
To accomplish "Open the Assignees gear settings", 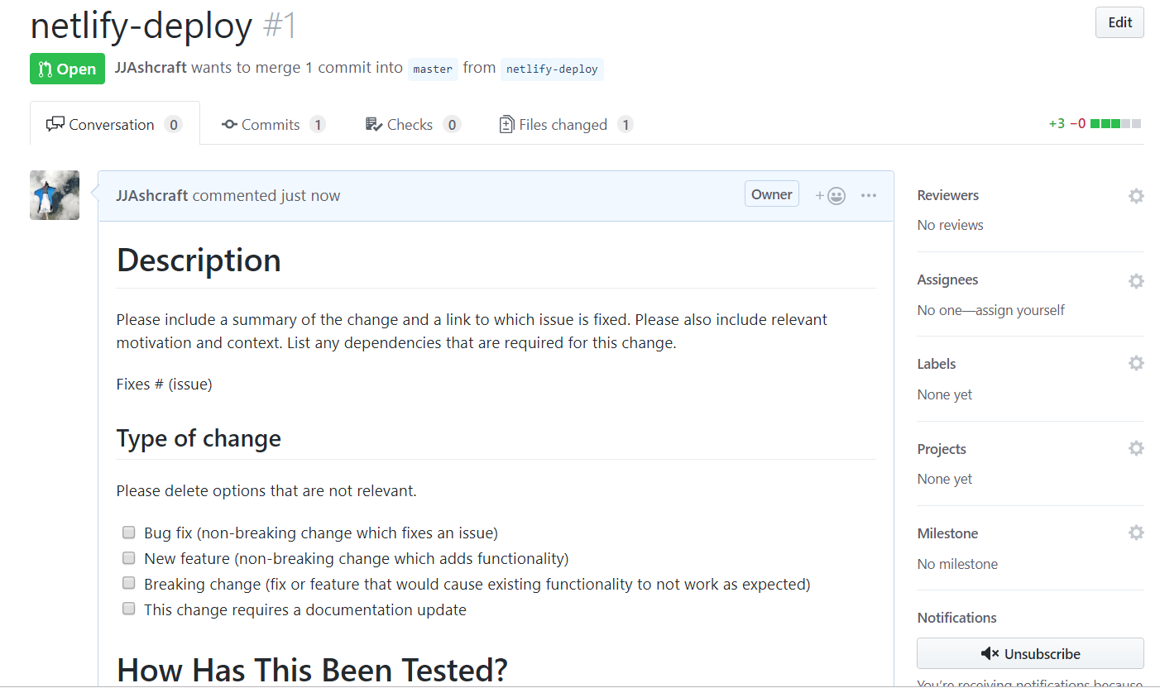I will coord(1136,281).
